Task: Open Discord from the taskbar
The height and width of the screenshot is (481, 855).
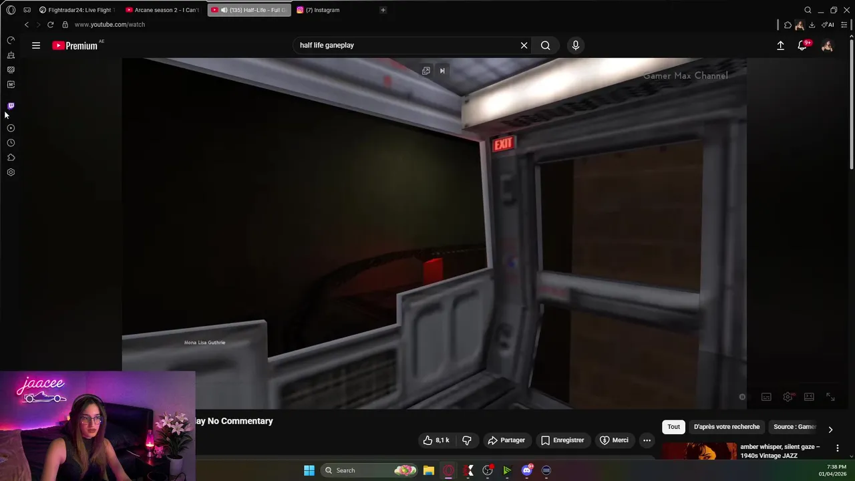Action: [x=527, y=470]
